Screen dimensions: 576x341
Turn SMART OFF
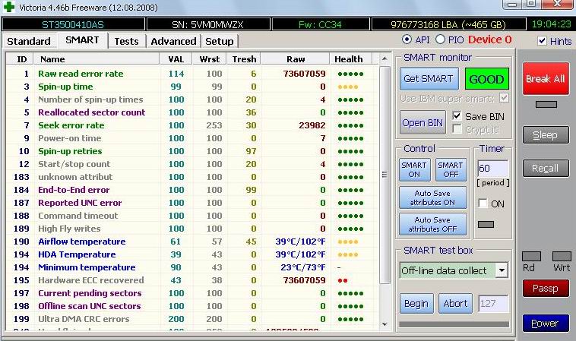pyautogui.click(x=451, y=169)
